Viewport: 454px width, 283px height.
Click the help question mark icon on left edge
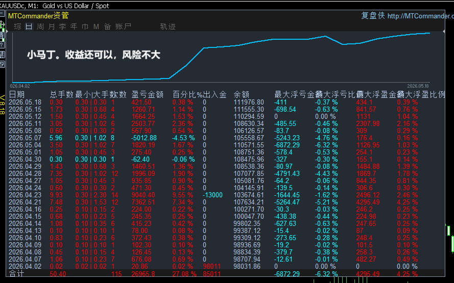(2, 45)
